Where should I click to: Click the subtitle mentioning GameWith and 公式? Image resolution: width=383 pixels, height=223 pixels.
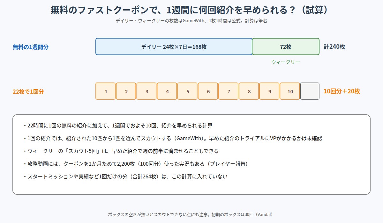click(x=191, y=21)
